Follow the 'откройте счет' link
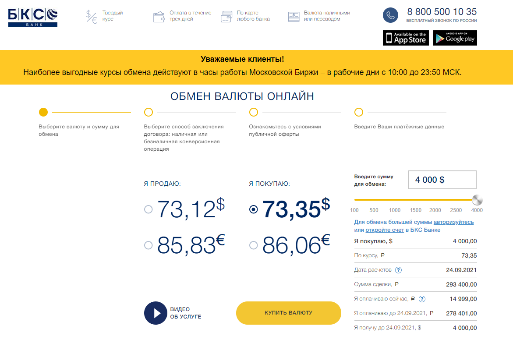This screenshot has width=513, height=354. [x=384, y=230]
